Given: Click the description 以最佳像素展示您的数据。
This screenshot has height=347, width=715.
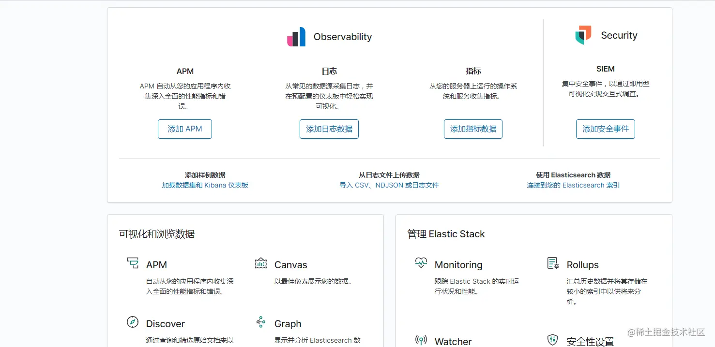Looking at the screenshot, I should coord(313,281).
